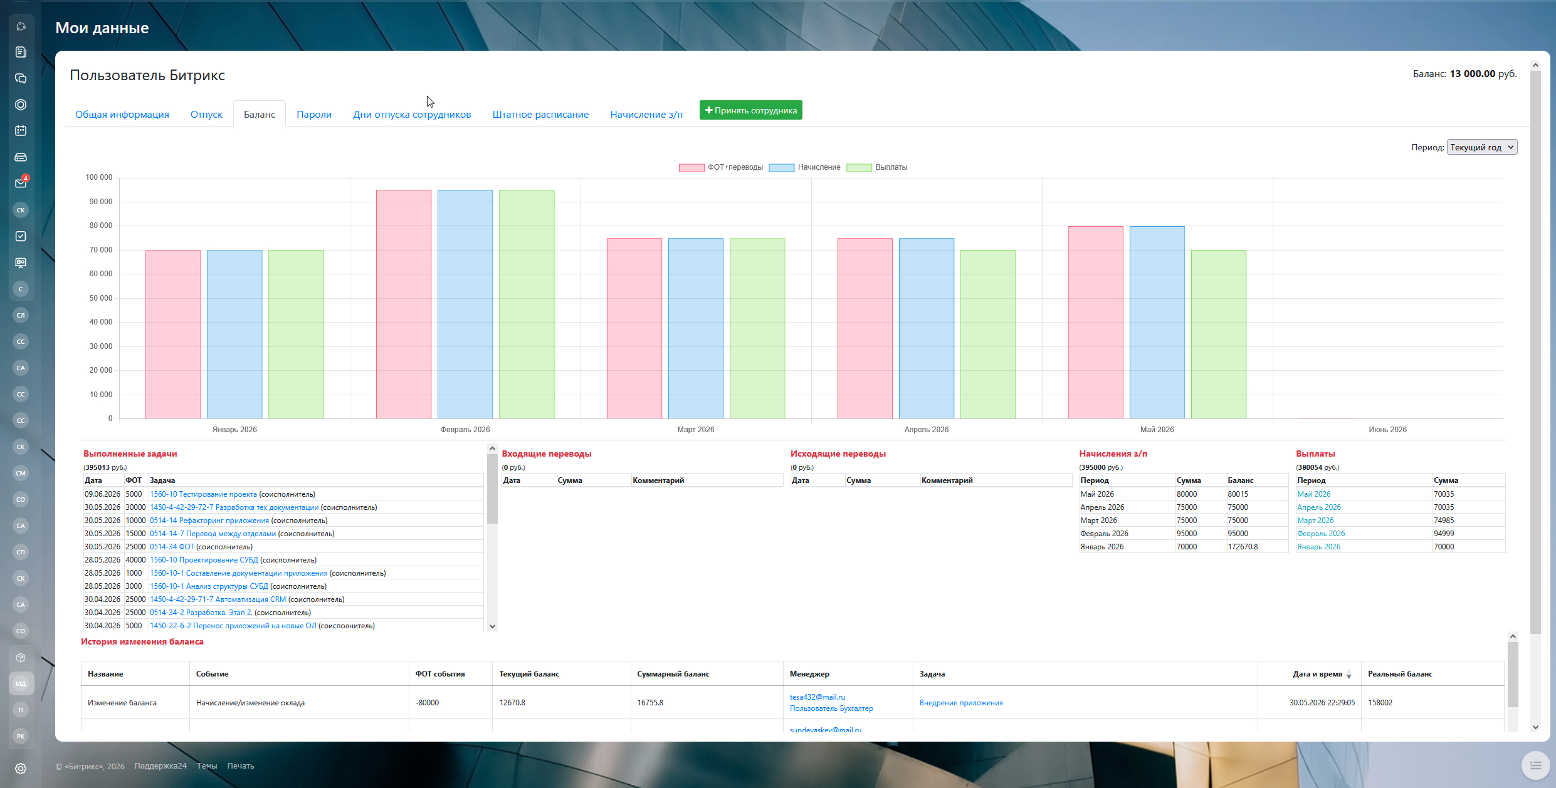
Task: Click the green Выплаты bar for Май 2026
Action: 1219,334
